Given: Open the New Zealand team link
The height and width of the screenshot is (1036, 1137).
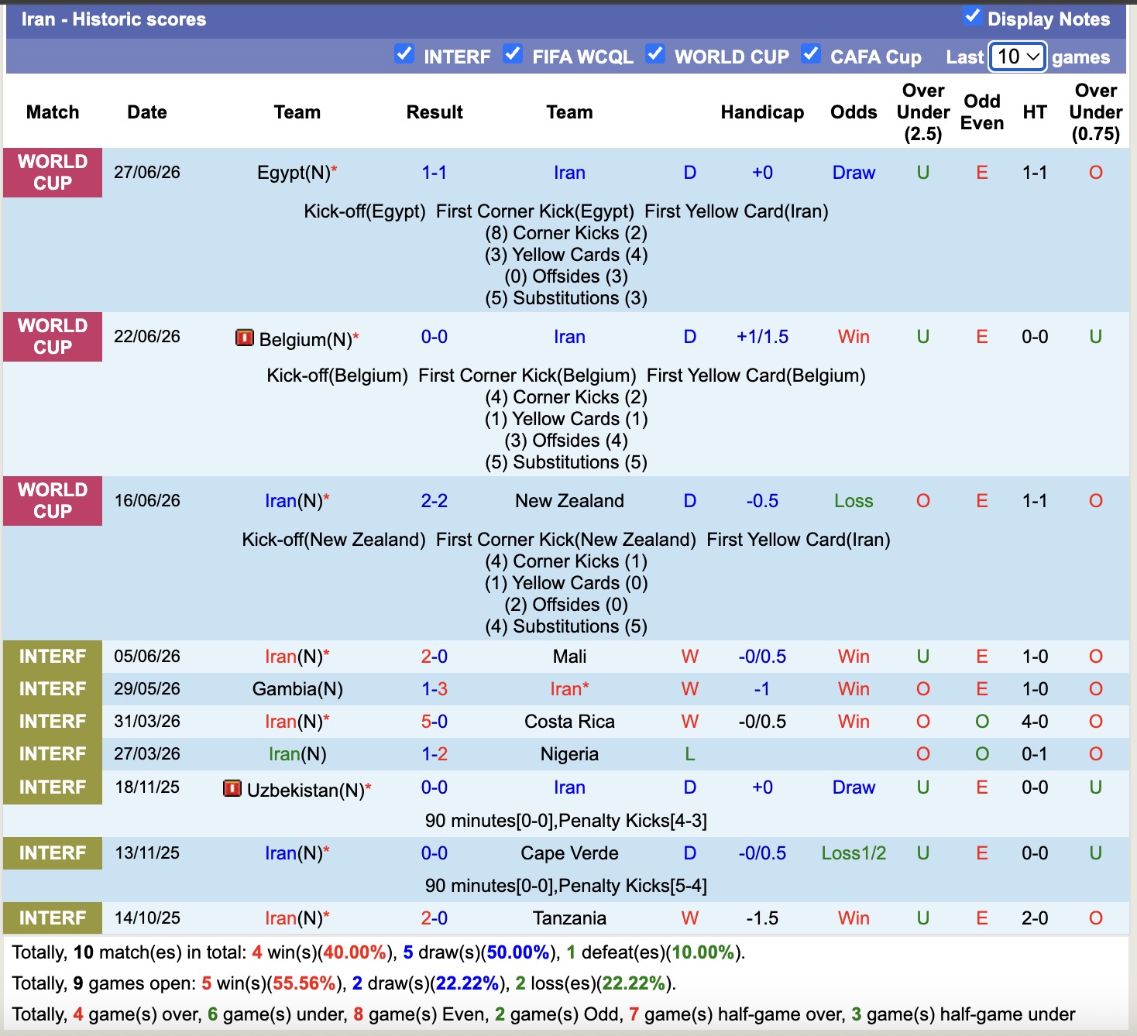Looking at the screenshot, I should 569,501.
